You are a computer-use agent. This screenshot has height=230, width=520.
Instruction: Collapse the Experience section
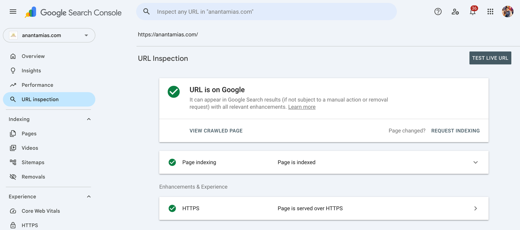(x=89, y=197)
